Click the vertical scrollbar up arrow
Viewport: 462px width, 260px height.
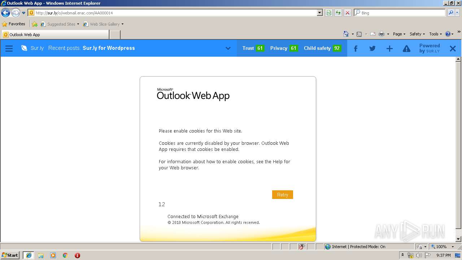coord(458,59)
